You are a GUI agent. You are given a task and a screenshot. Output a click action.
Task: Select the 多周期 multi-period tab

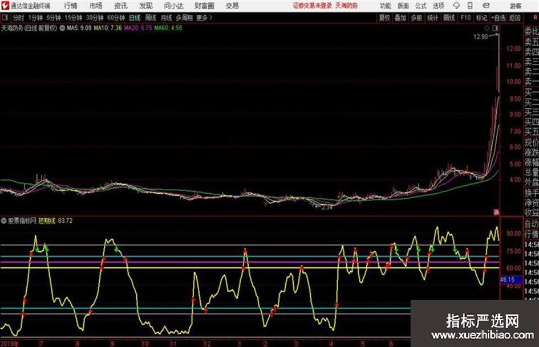click(185, 18)
